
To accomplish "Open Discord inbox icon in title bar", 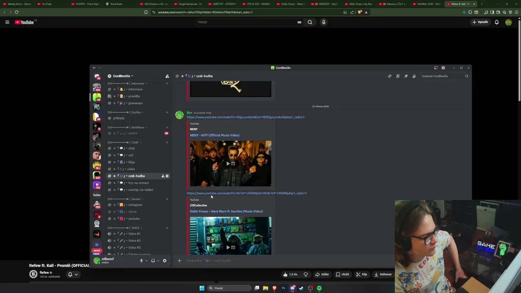I will [x=436, y=68].
